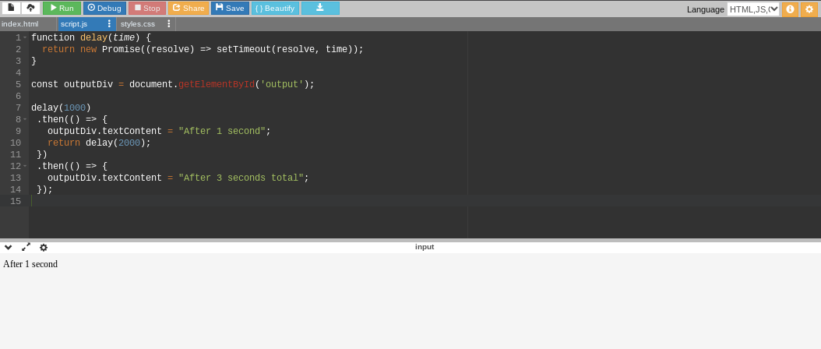Fold the code block at line 8

25,119
